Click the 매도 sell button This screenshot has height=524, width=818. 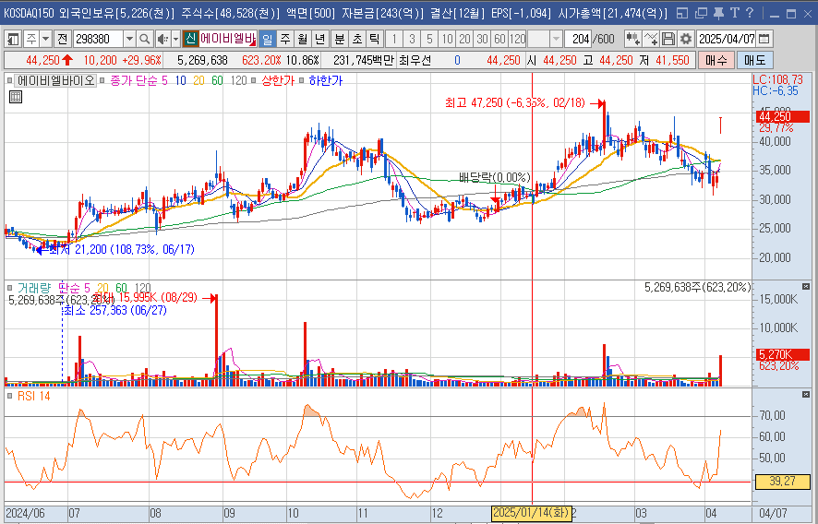[754, 60]
